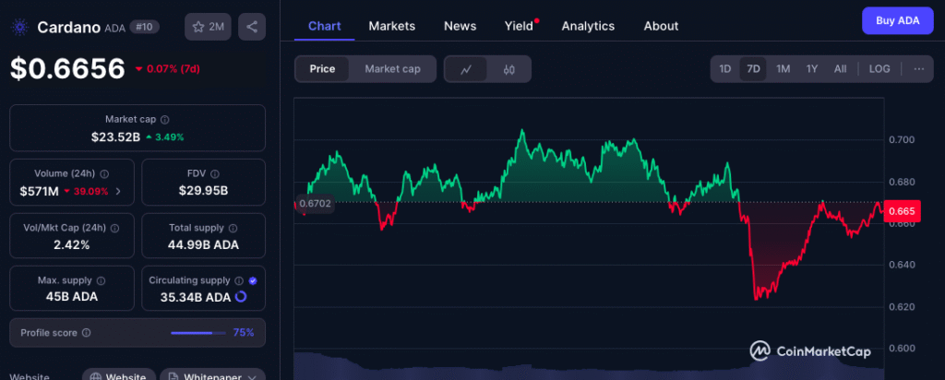Click the $571M volume value
Image resolution: width=945 pixels, height=380 pixels.
tap(39, 192)
